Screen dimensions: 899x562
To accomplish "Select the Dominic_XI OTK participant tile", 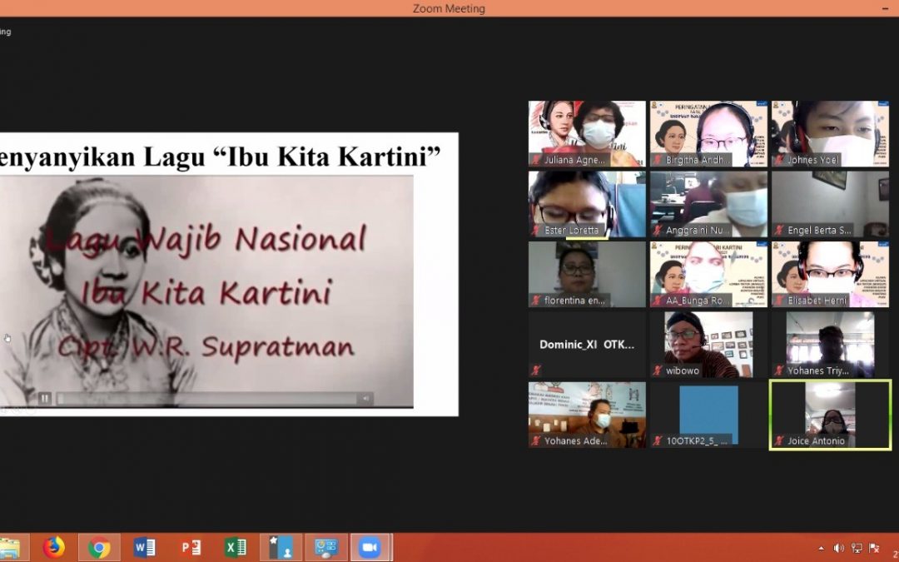I will [586, 344].
